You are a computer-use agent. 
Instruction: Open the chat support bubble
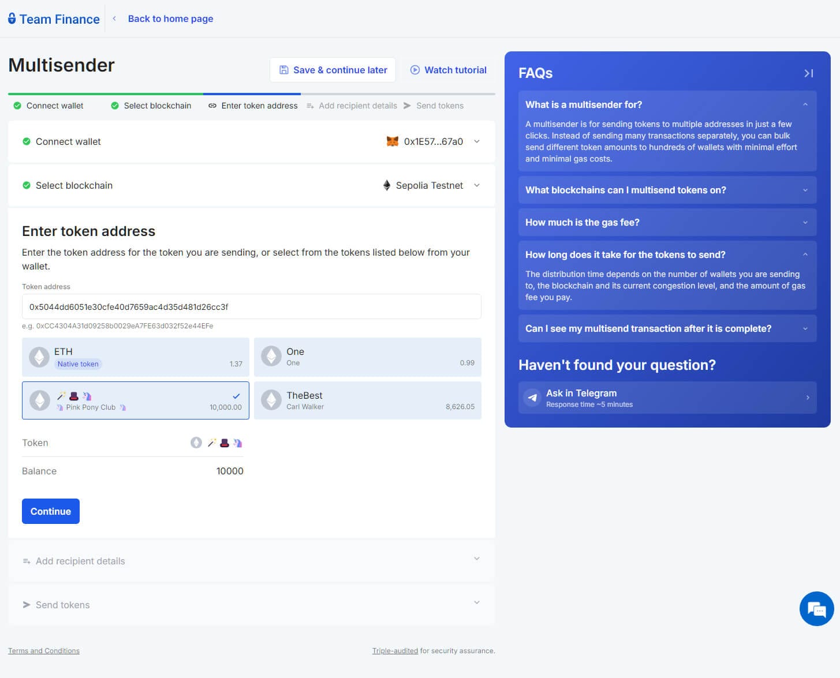[x=816, y=608]
